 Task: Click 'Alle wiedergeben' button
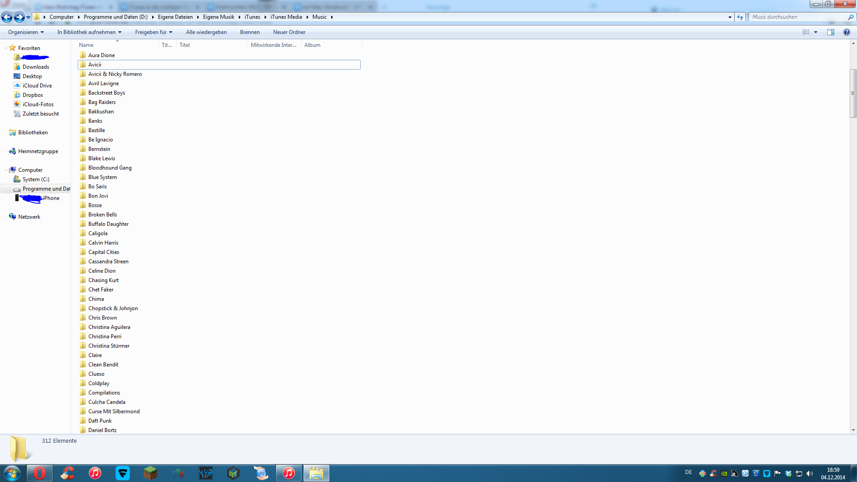(206, 32)
